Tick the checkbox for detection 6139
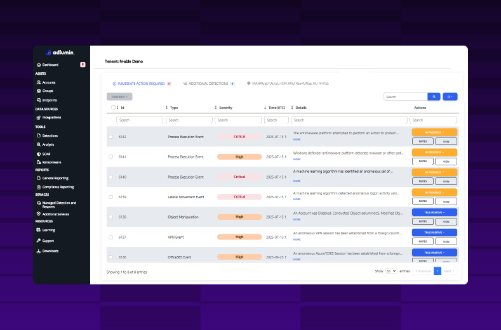Screen dimensions: 501x330 pos(110,197)
